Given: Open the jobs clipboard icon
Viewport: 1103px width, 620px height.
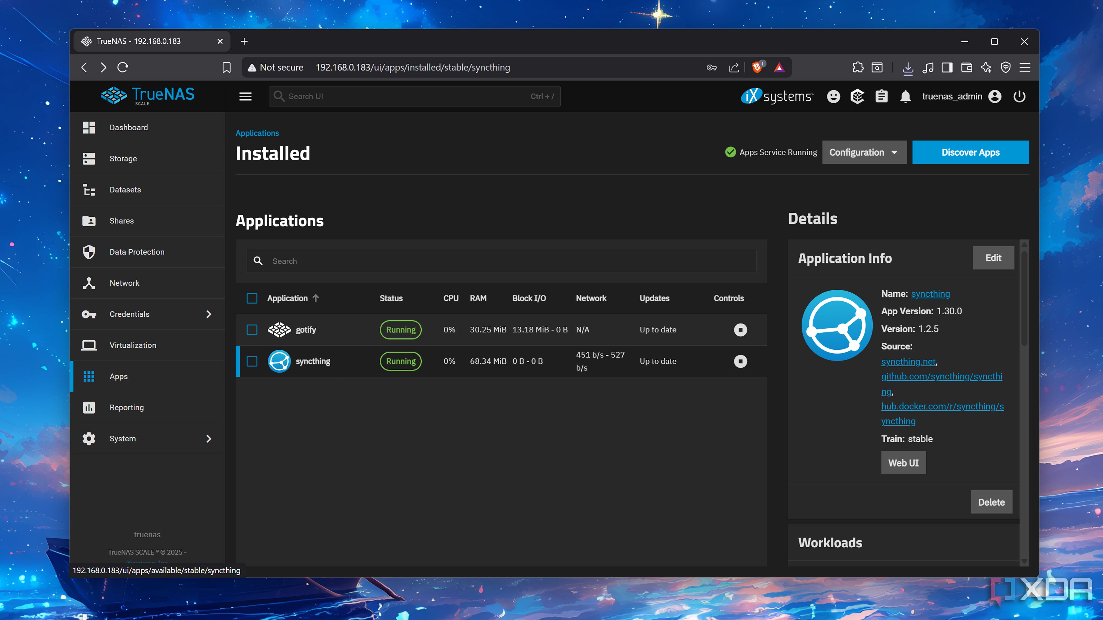Looking at the screenshot, I should 881,97.
